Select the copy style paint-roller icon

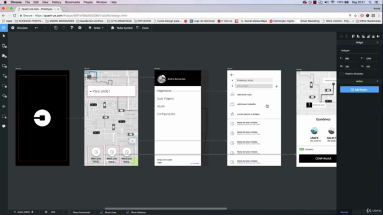(72, 28)
